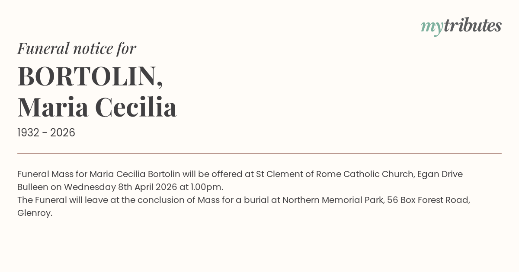Click "St Clement of Rome Catholic Church"
Viewport: 519px width, 272px height.
[x=335, y=174]
